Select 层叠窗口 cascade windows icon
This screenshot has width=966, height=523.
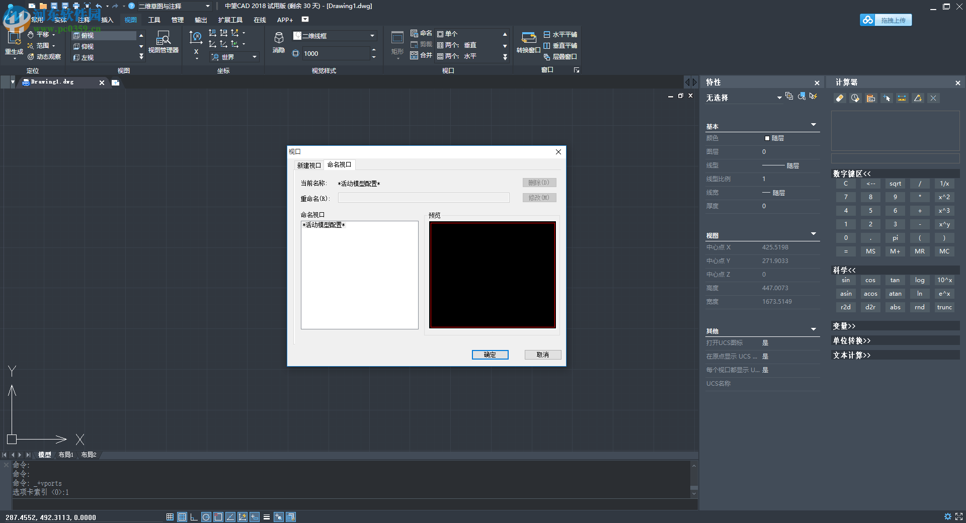pos(547,57)
